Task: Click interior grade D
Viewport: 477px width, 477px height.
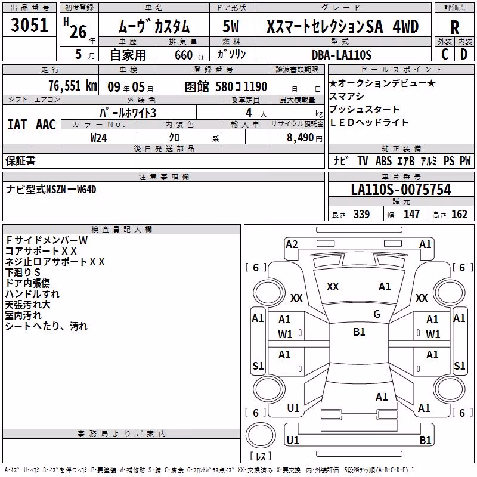Action: pyautogui.click(x=464, y=54)
